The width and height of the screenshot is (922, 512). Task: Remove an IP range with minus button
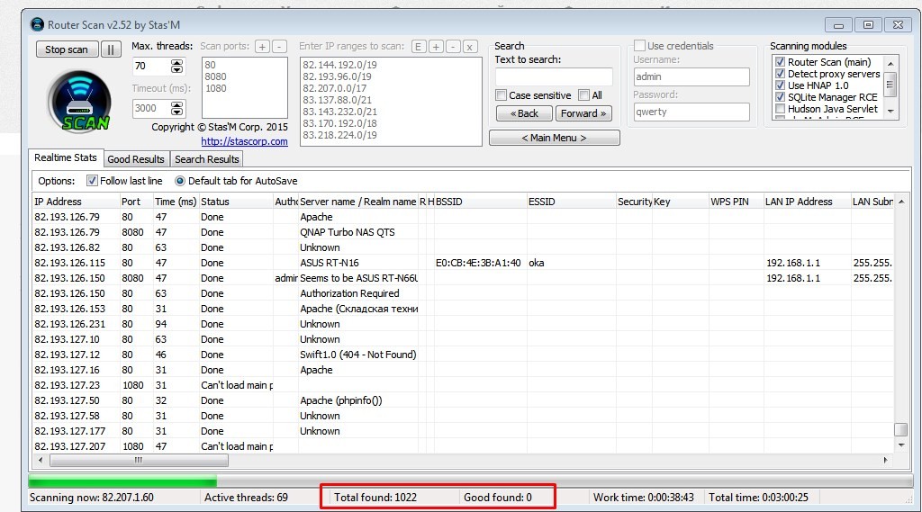(x=453, y=47)
